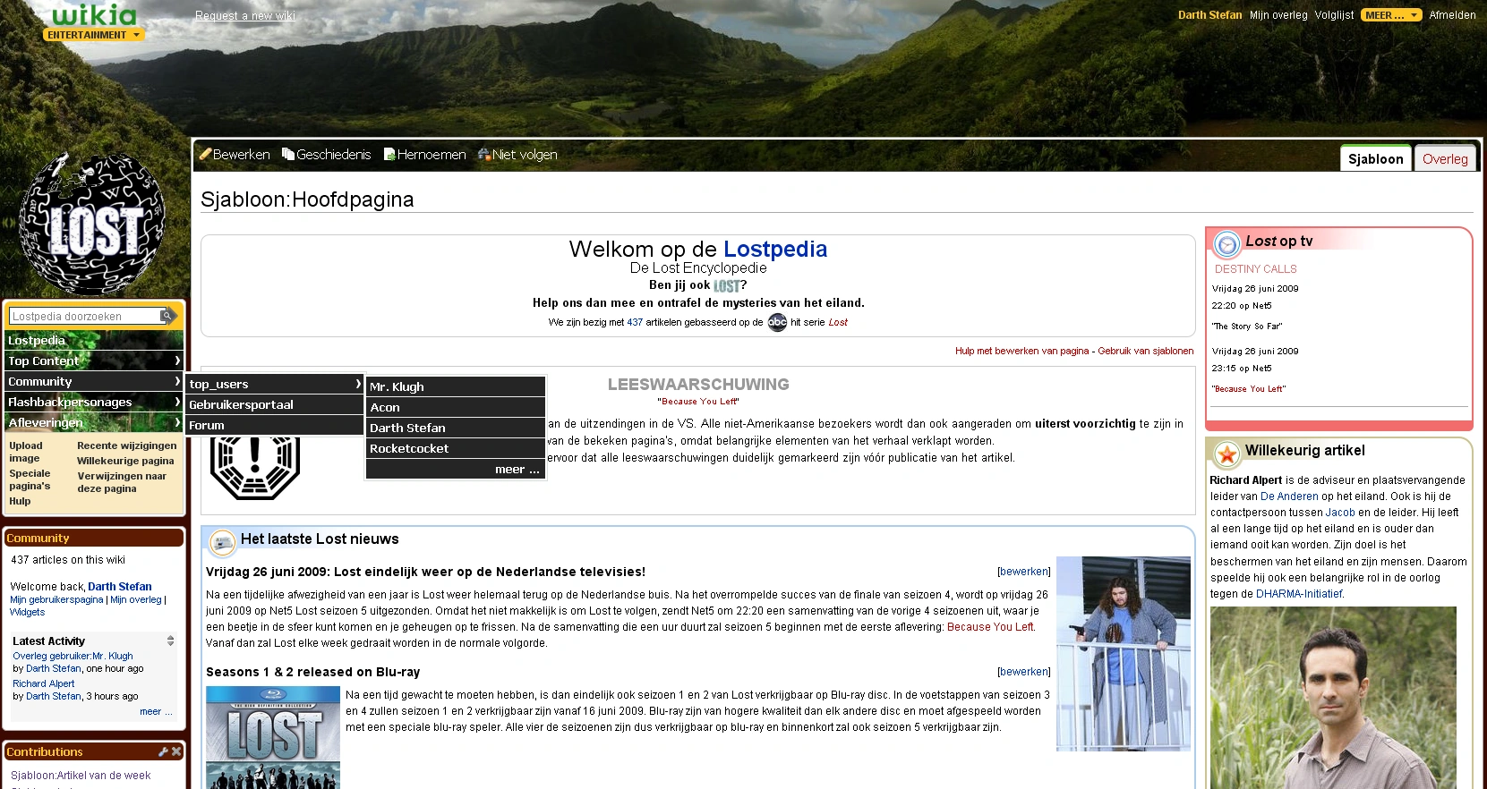Click inside the 'Lostpedia doorzoeken' search field
1487x789 pixels.
coord(85,316)
